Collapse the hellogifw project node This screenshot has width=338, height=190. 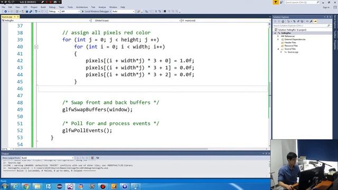pos(275,33)
